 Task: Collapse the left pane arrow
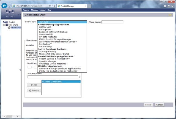(20, 70)
